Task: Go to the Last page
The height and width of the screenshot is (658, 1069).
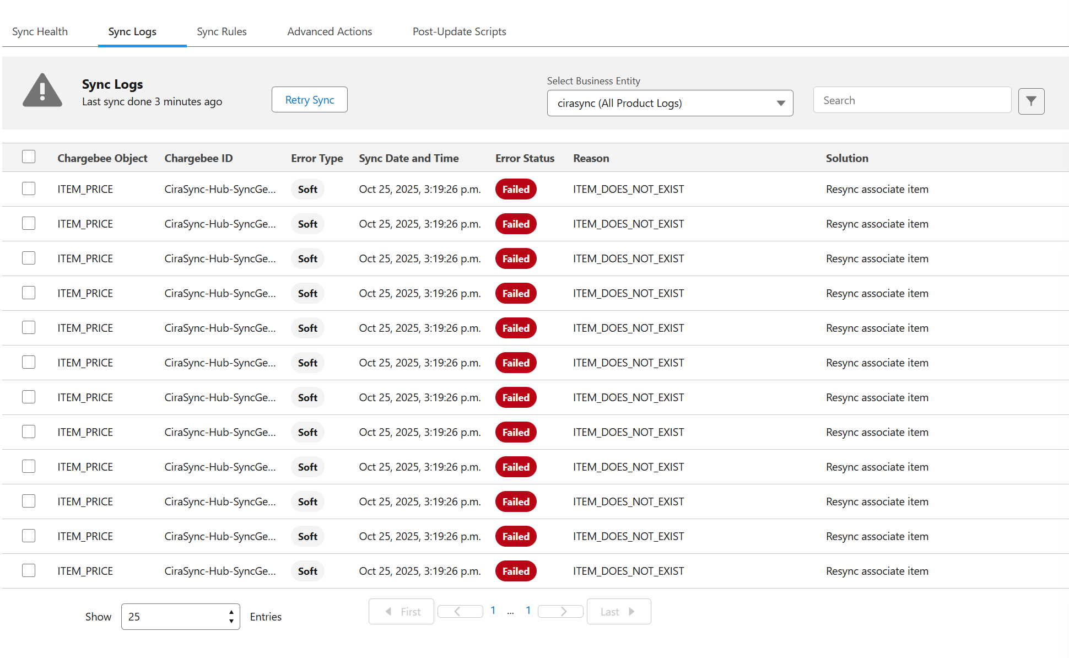Action: coord(618,611)
